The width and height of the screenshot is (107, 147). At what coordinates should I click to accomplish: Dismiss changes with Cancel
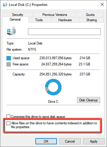(70, 141)
